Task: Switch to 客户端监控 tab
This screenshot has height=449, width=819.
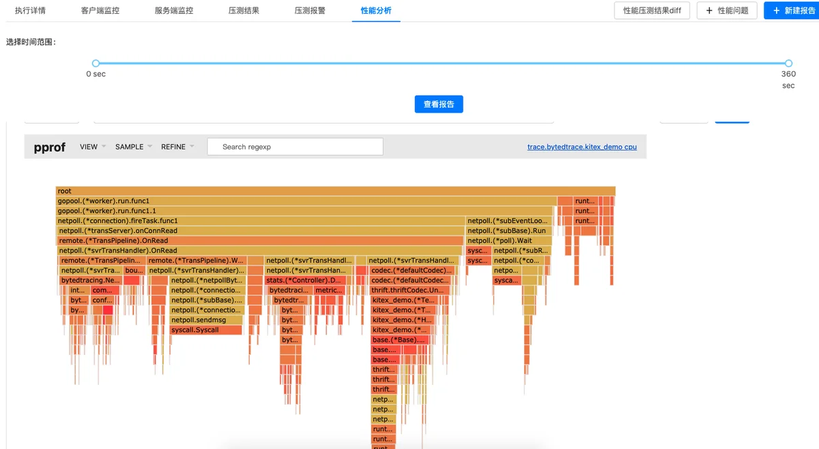Action: 100,10
